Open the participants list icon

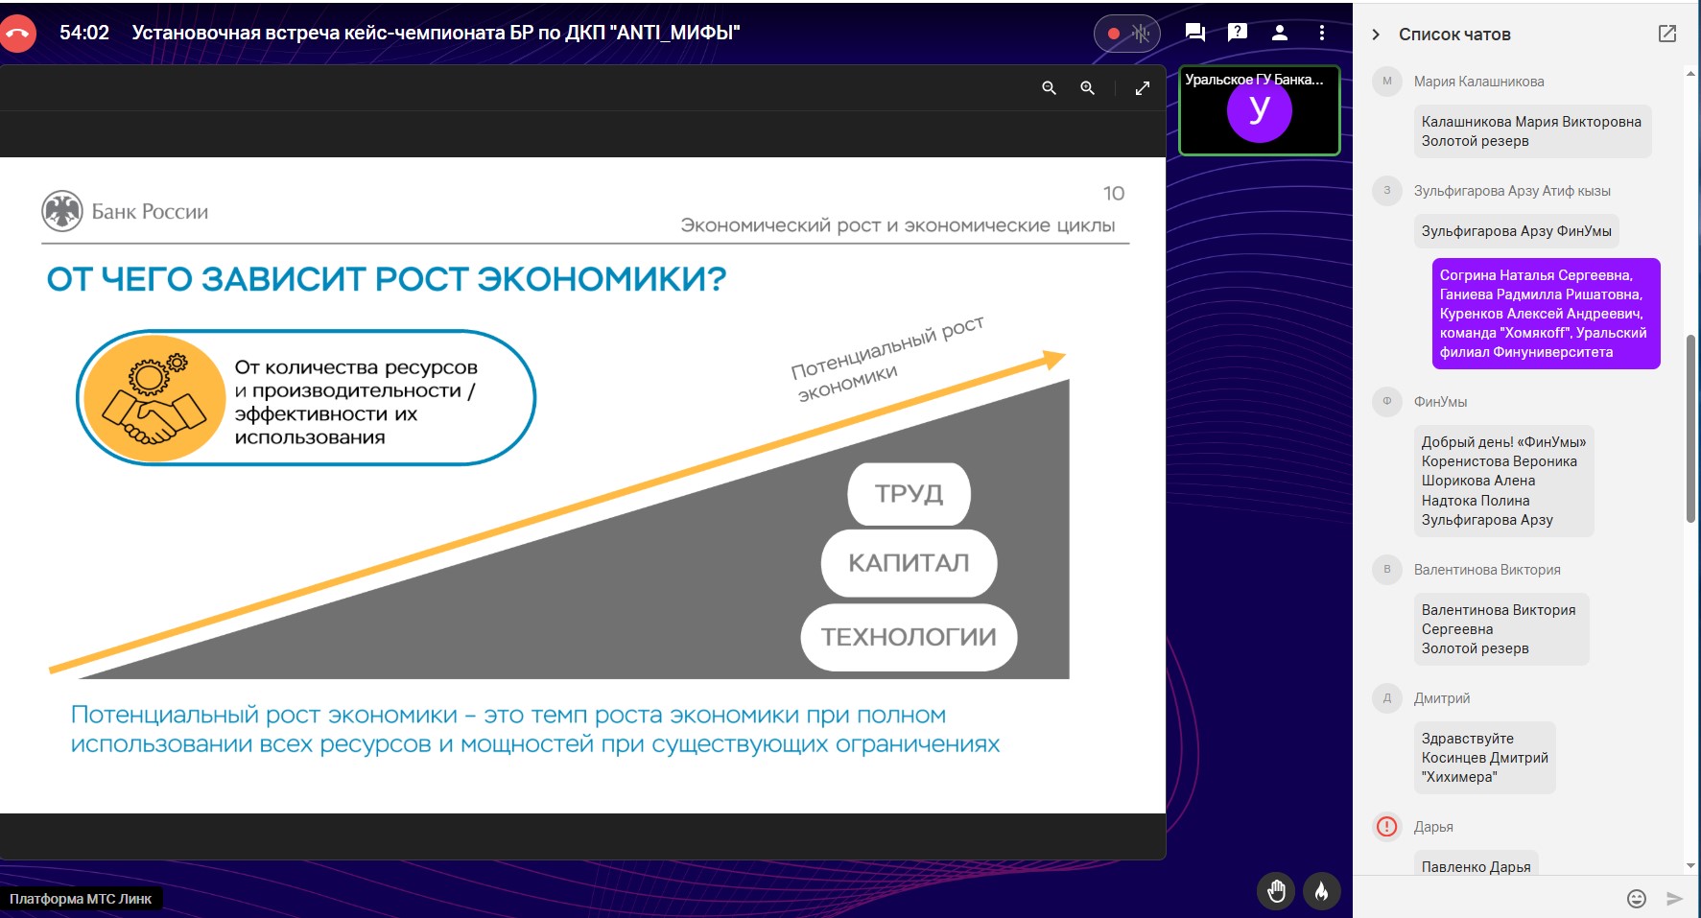[x=1280, y=33]
